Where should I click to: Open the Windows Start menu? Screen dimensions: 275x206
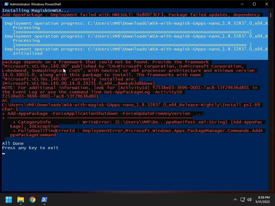[x=9, y=200]
